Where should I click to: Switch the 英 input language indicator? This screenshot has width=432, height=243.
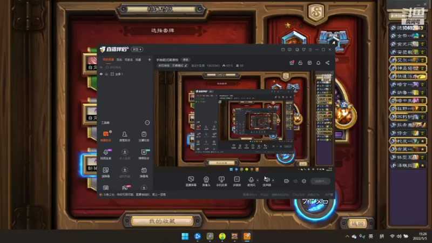pyautogui.click(x=371, y=237)
